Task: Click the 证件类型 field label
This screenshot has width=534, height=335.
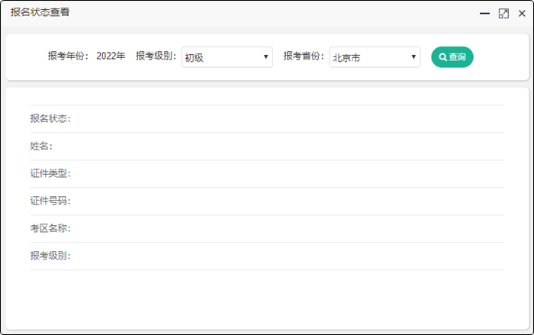Action: pos(50,174)
